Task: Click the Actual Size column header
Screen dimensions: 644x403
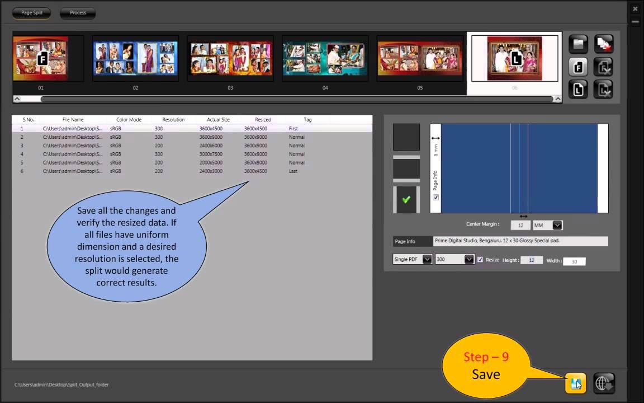Action: point(218,120)
